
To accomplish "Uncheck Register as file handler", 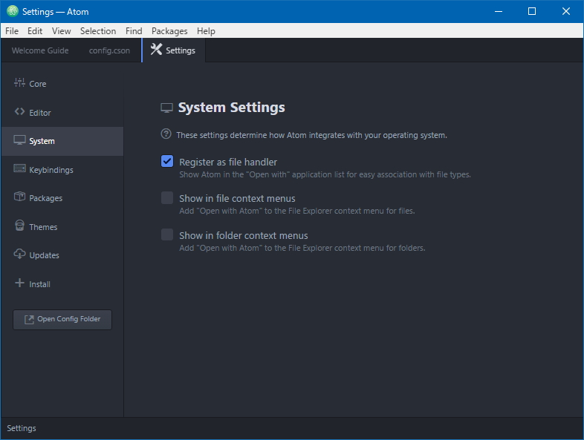I will click(167, 162).
